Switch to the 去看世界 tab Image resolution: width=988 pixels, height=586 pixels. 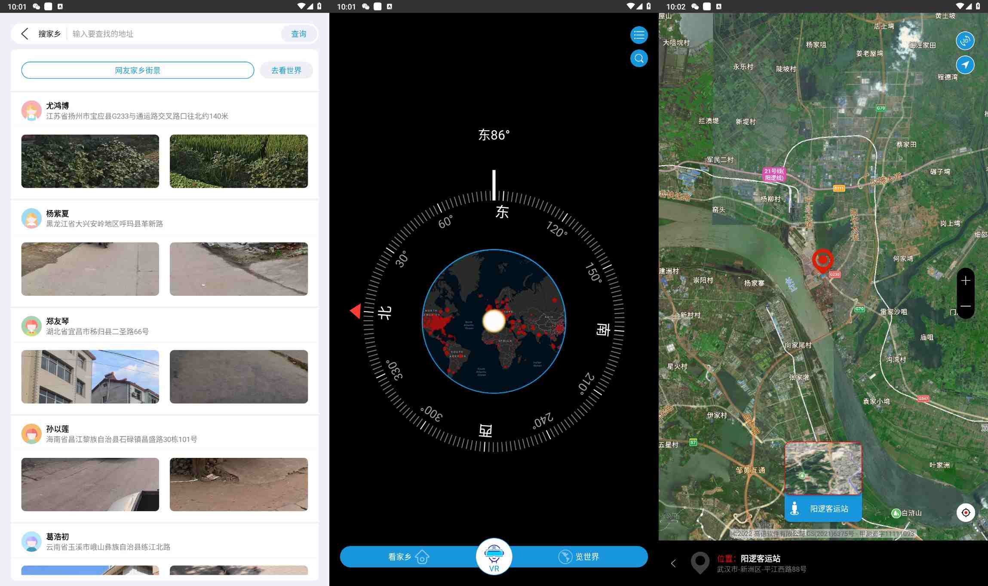coord(286,70)
